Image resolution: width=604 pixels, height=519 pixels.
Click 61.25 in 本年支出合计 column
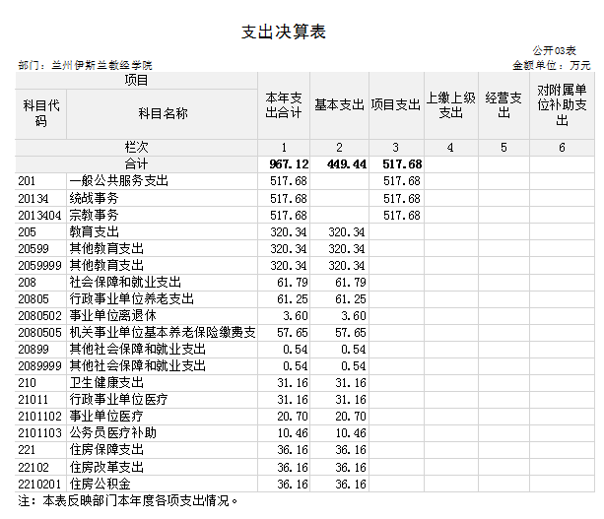coord(293,299)
